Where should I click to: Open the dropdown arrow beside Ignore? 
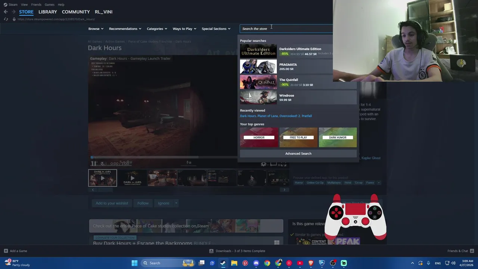(176, 203)
